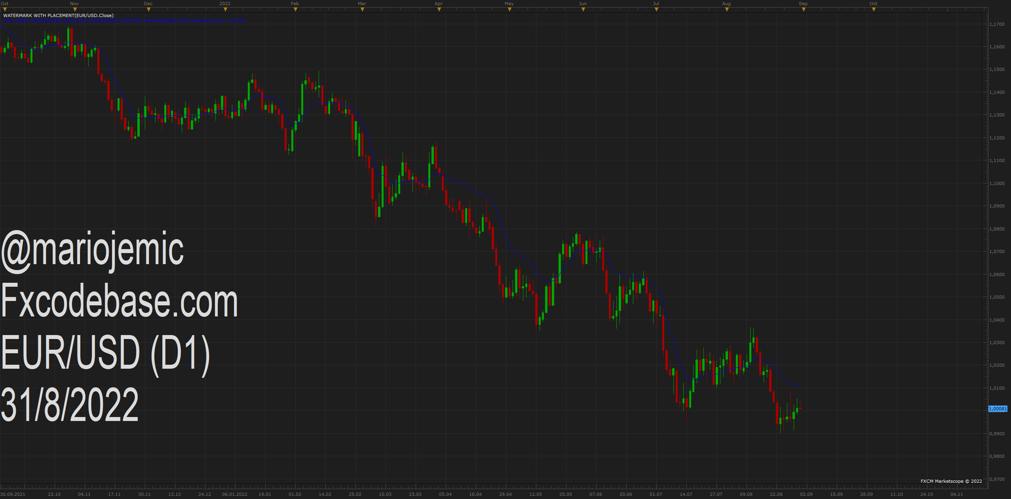Click the 01.07 date axis label
The image size is (1011, 499).
click(x=656, y=494)
